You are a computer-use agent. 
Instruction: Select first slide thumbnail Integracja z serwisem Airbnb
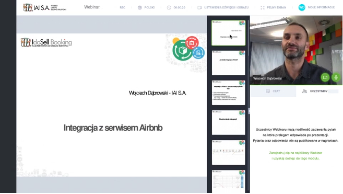pyautogui.click(x=228, y=33)
